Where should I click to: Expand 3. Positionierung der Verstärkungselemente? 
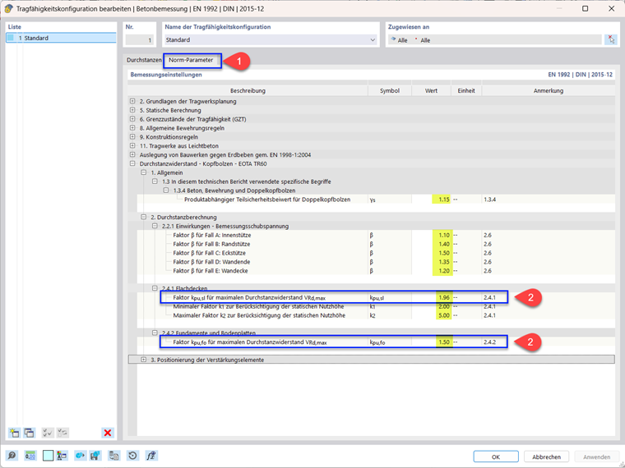[143, 360]
